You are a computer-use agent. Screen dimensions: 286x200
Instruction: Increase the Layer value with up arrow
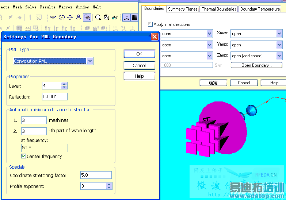click(64, 84)
